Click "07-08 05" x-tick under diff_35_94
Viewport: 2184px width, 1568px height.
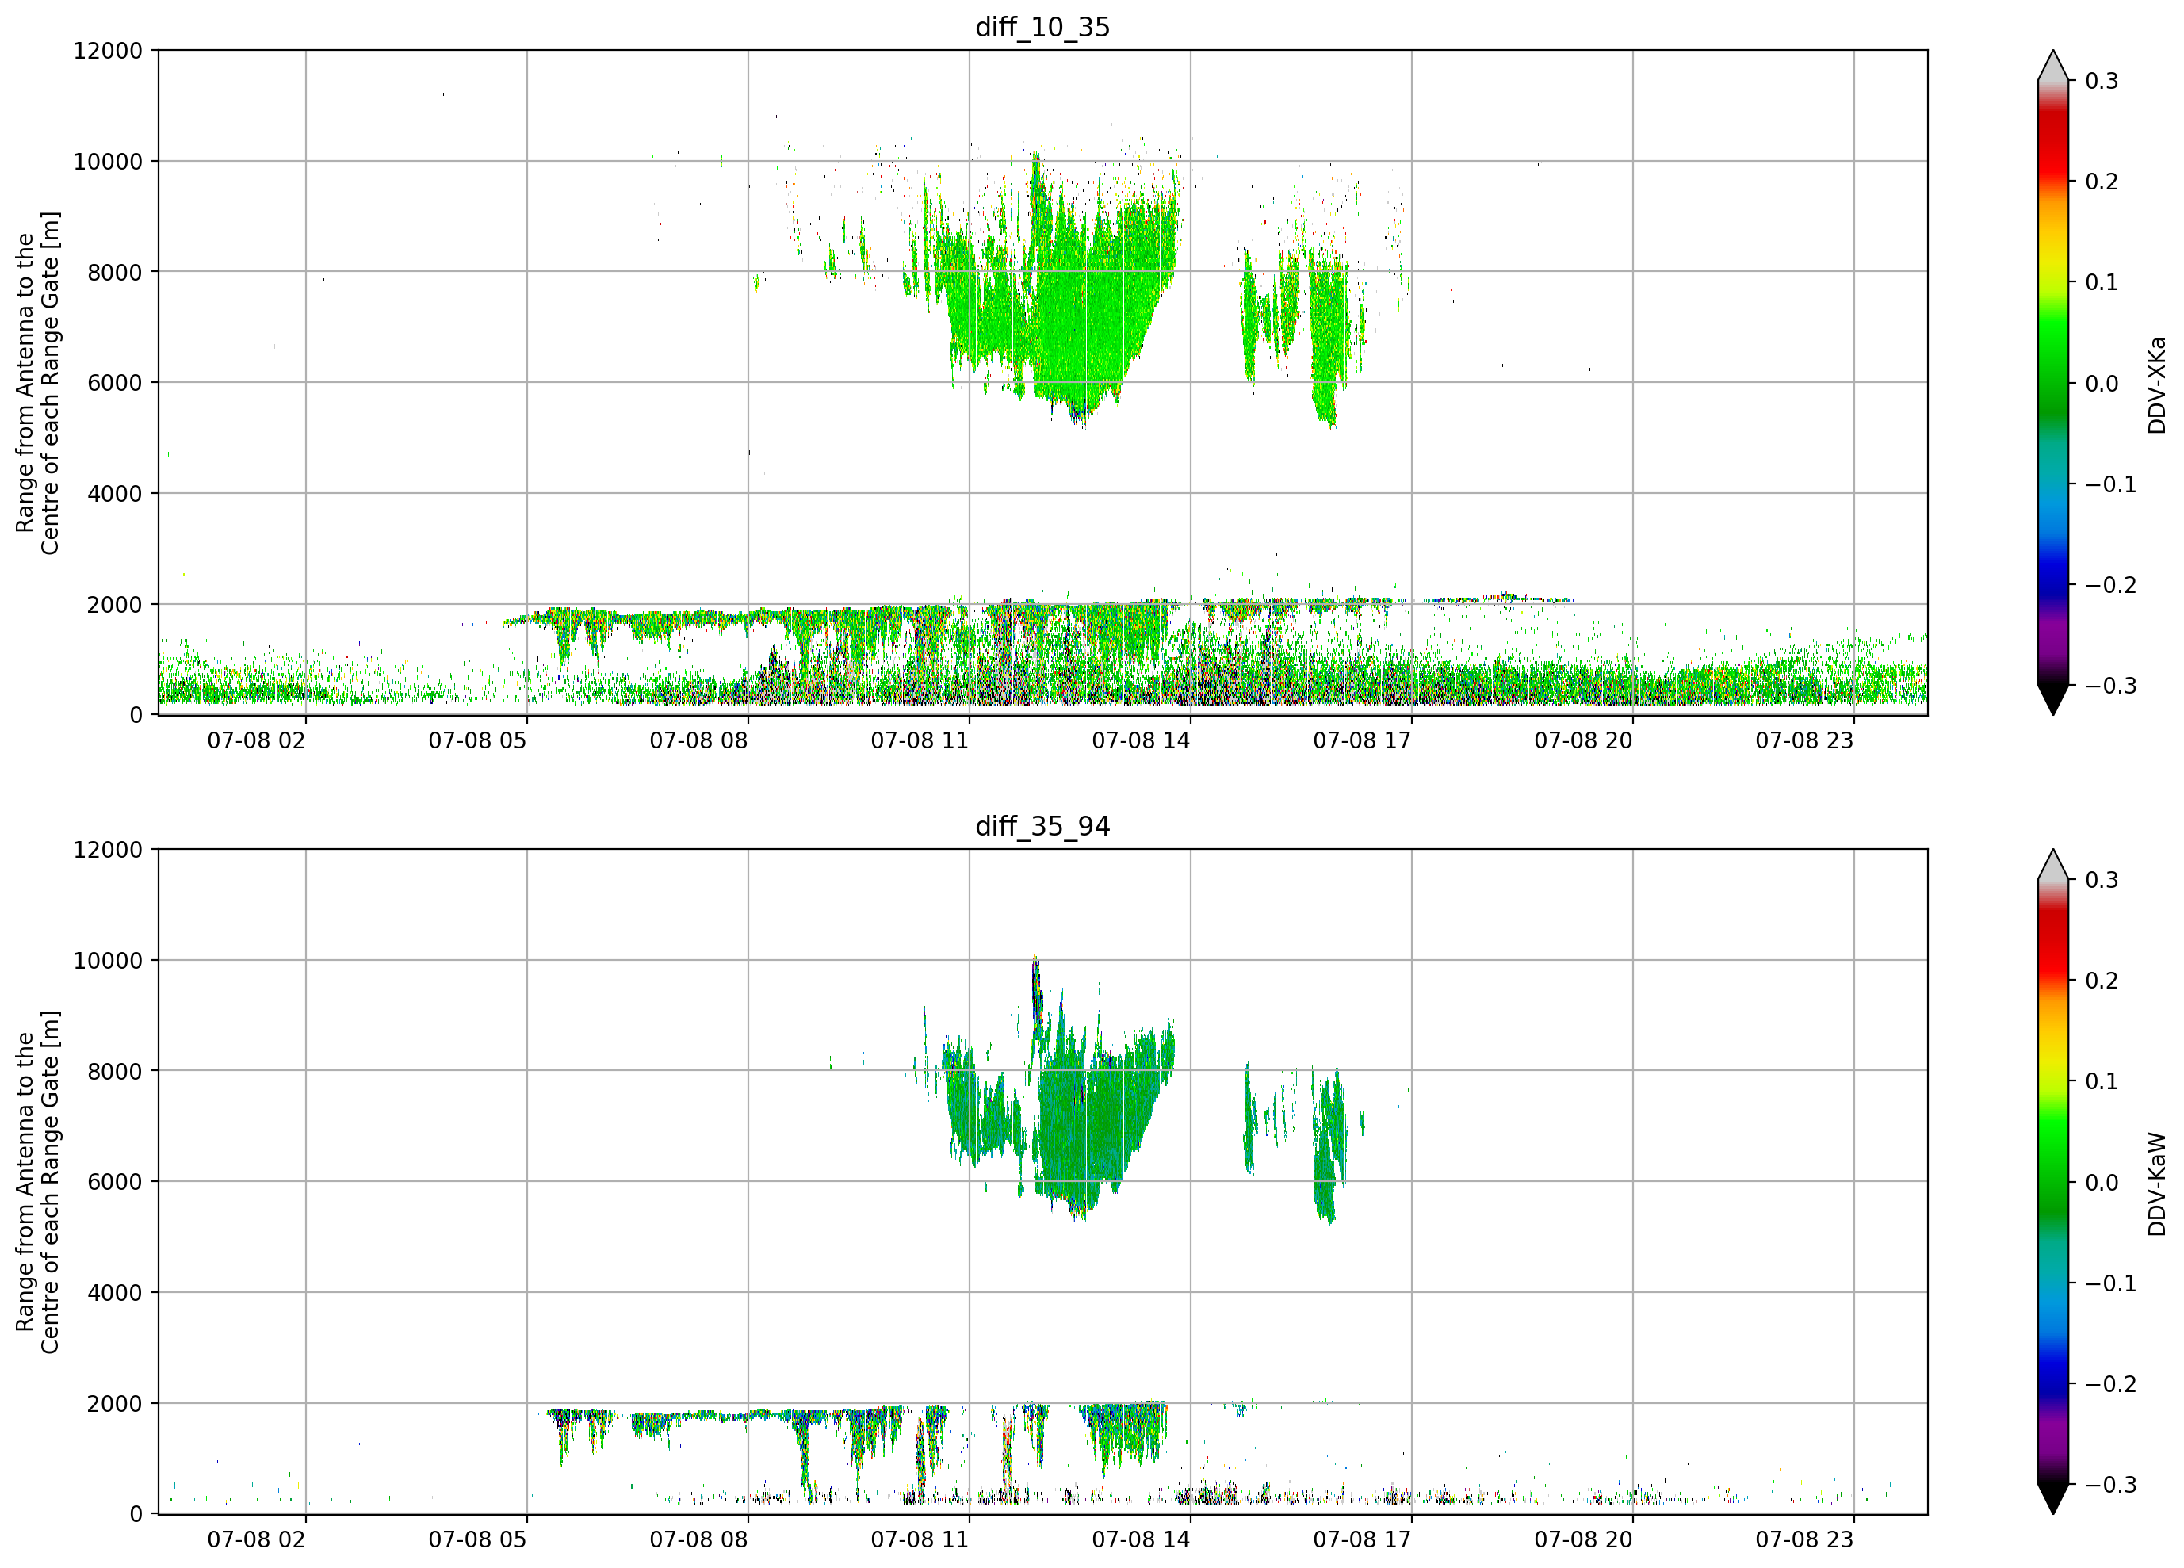tap(478, 1539)
